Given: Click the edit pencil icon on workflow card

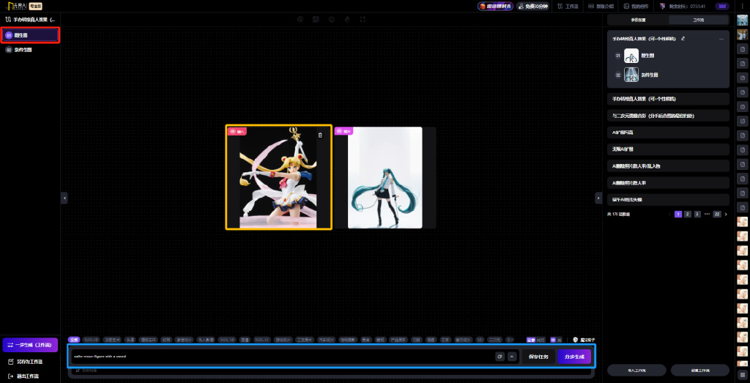Looking at the screenshot, I should 683,39.
